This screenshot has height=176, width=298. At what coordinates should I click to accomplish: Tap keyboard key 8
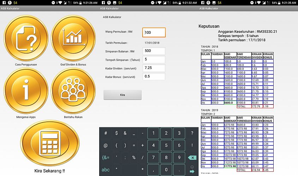[x=166, y=157]
